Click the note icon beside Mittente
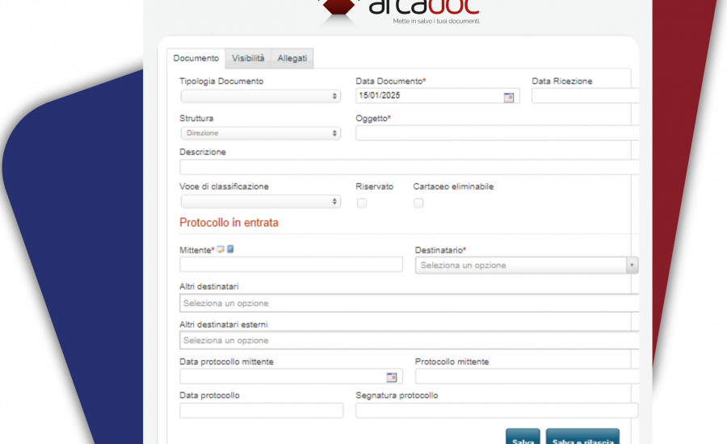The width and height of the screenshot is (727, 444). point(221,249)
